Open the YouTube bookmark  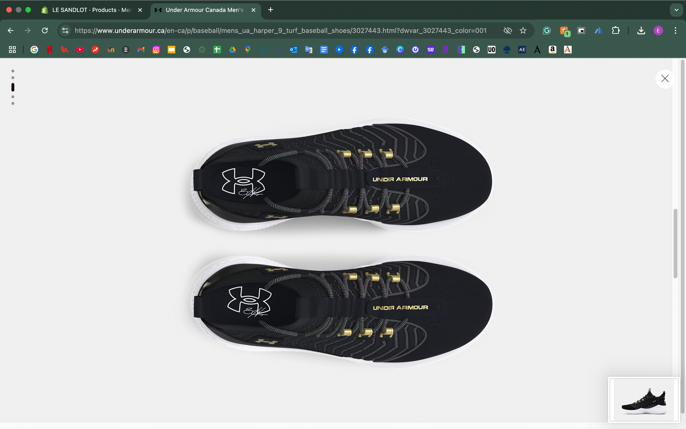(80, 49)
